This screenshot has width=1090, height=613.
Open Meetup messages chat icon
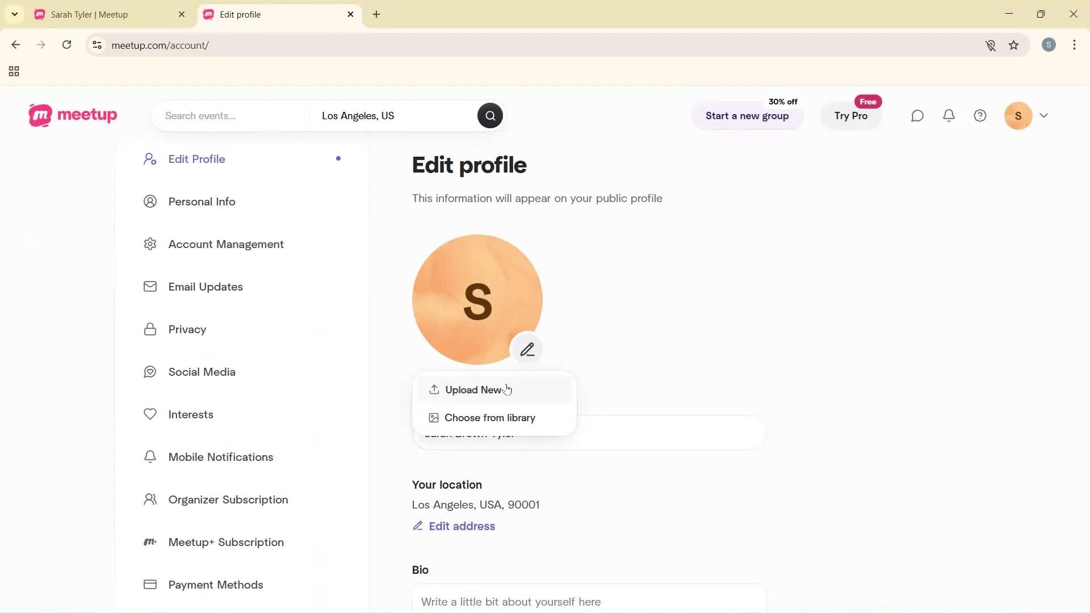click(x=917, y=115)
